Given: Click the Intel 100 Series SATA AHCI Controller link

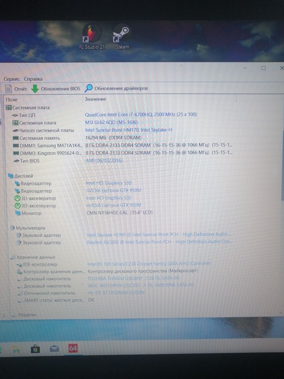Looking at the screenshot, I should point(149,264).
